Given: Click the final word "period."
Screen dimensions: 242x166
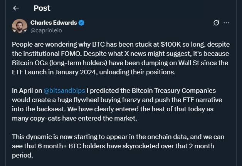Looking at the screenshot, I should click(22, 155).
